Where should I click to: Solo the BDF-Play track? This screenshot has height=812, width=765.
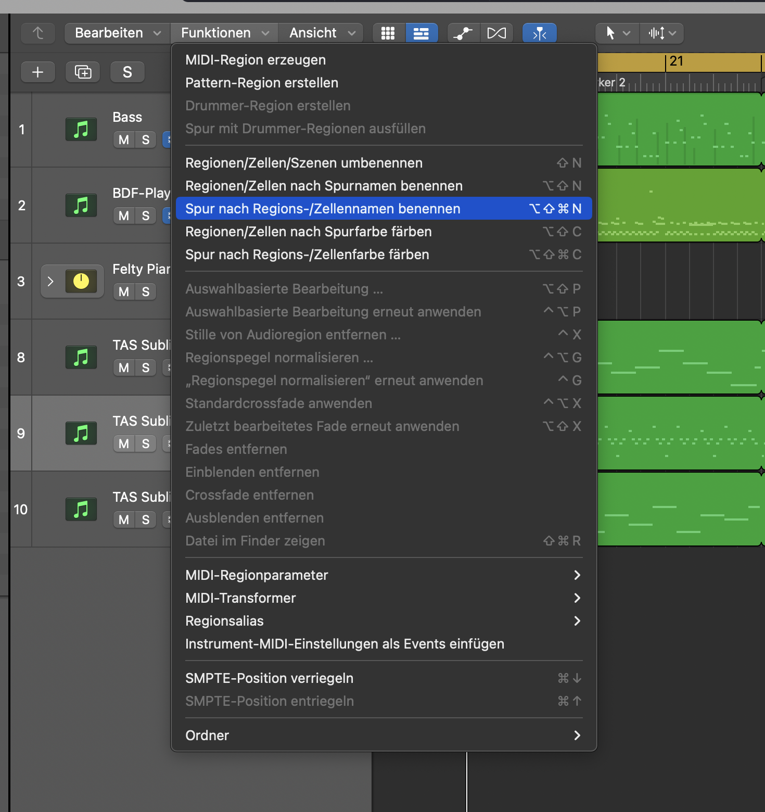(146, 215)
